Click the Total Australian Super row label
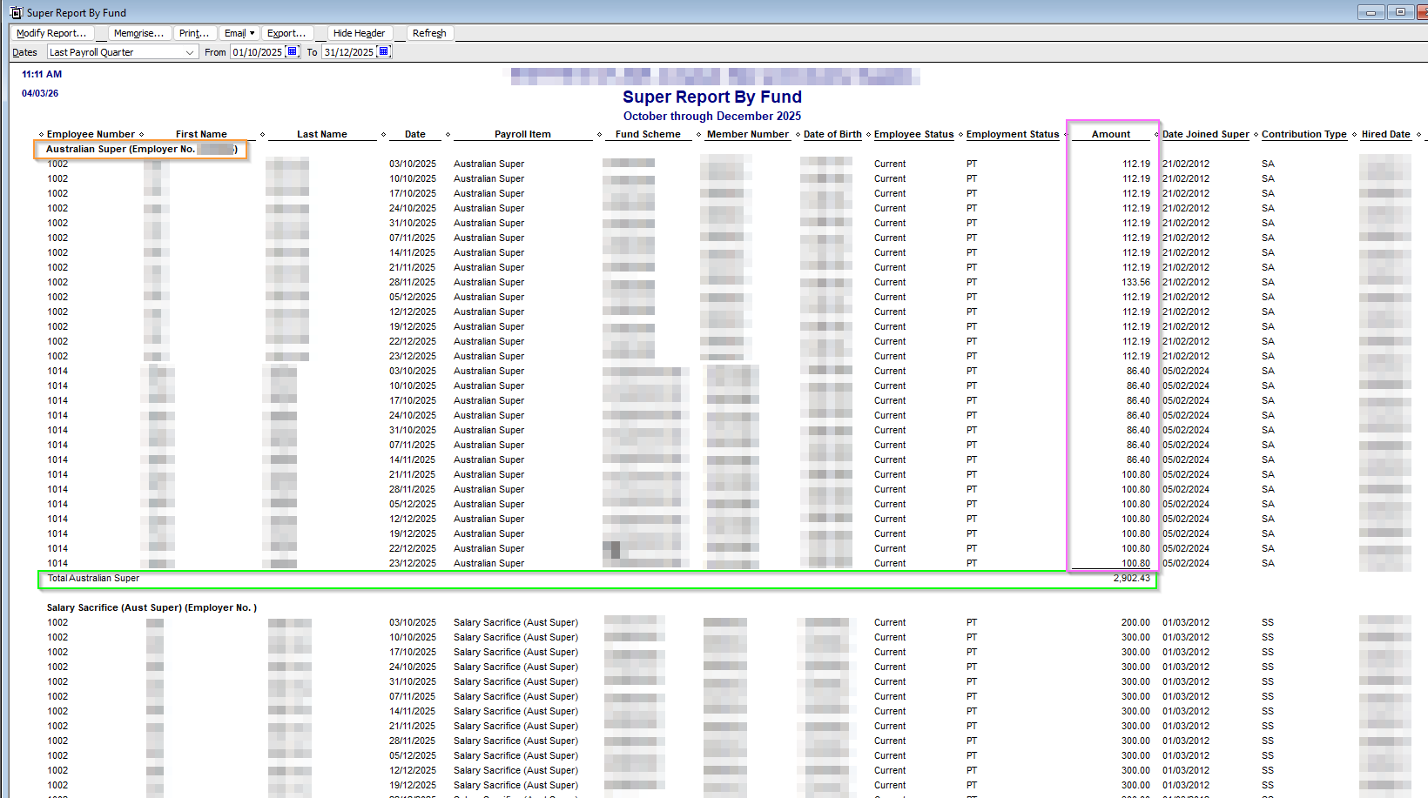This screenshot has width=1428, height=798. pos(93,578)
